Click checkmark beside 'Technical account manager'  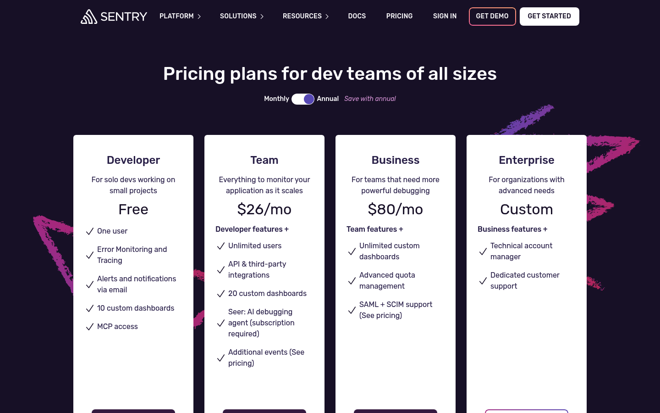tap(483, 251)
